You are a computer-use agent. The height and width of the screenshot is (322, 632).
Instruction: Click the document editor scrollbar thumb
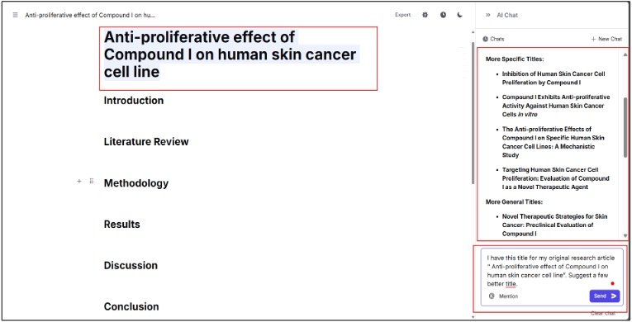[473, 113]
